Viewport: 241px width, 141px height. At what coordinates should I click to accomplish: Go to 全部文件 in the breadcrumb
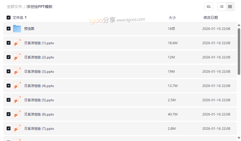pyautogui.click(x=14, y=7)
